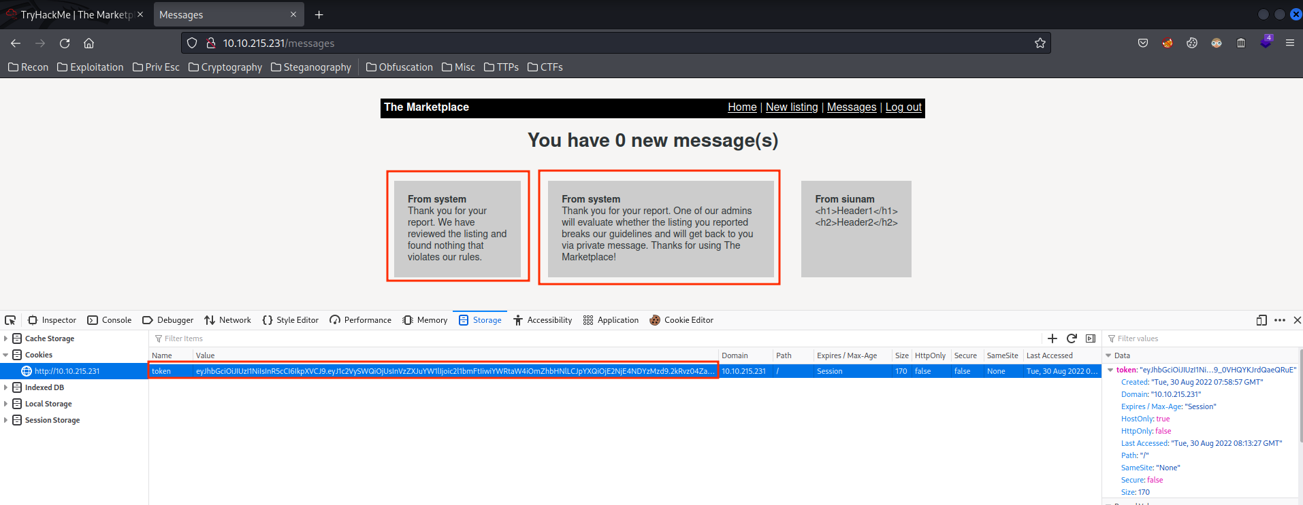Open the Cookie Editor tab
The height and width of the screenshot is (505, 1303).
pos(681,320)
